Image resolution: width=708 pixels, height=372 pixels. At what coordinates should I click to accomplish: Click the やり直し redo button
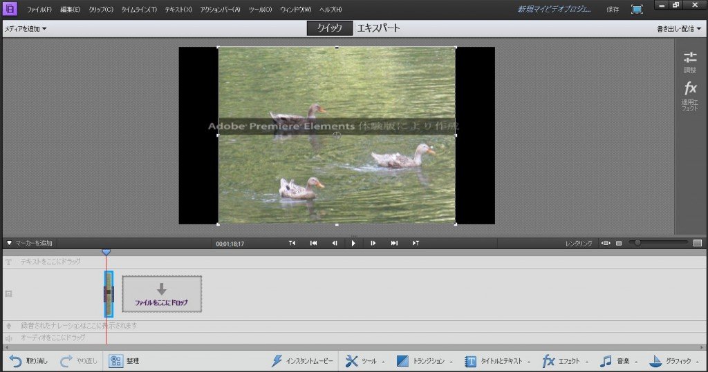coord(78,361)
